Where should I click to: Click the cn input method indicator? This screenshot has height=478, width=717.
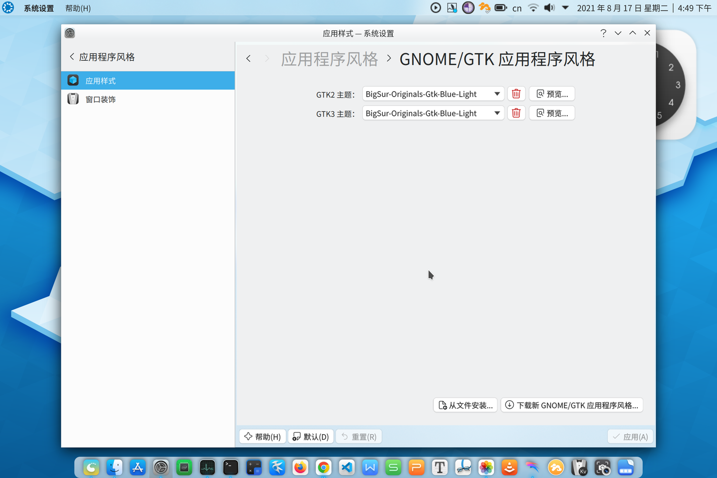[x=517, y=8]
